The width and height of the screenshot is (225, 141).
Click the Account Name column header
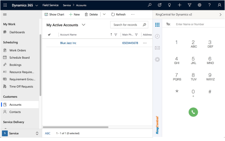coord(68,35)
